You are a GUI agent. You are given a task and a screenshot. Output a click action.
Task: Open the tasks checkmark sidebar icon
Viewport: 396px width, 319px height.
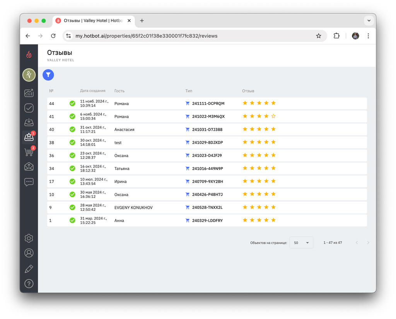(29, 108)
